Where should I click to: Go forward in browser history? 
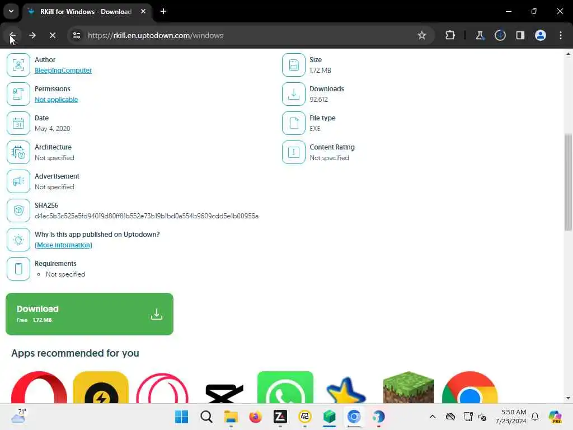(x=32, y=35)
